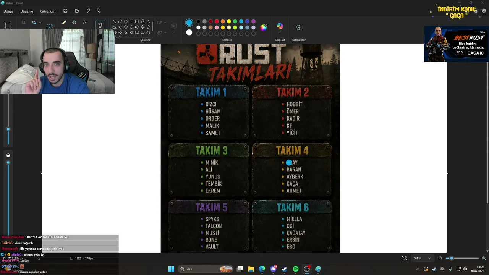Choose the curve shape
Image resolution: width=489 pixels, height=275 pixels.
tap(120, 21)
